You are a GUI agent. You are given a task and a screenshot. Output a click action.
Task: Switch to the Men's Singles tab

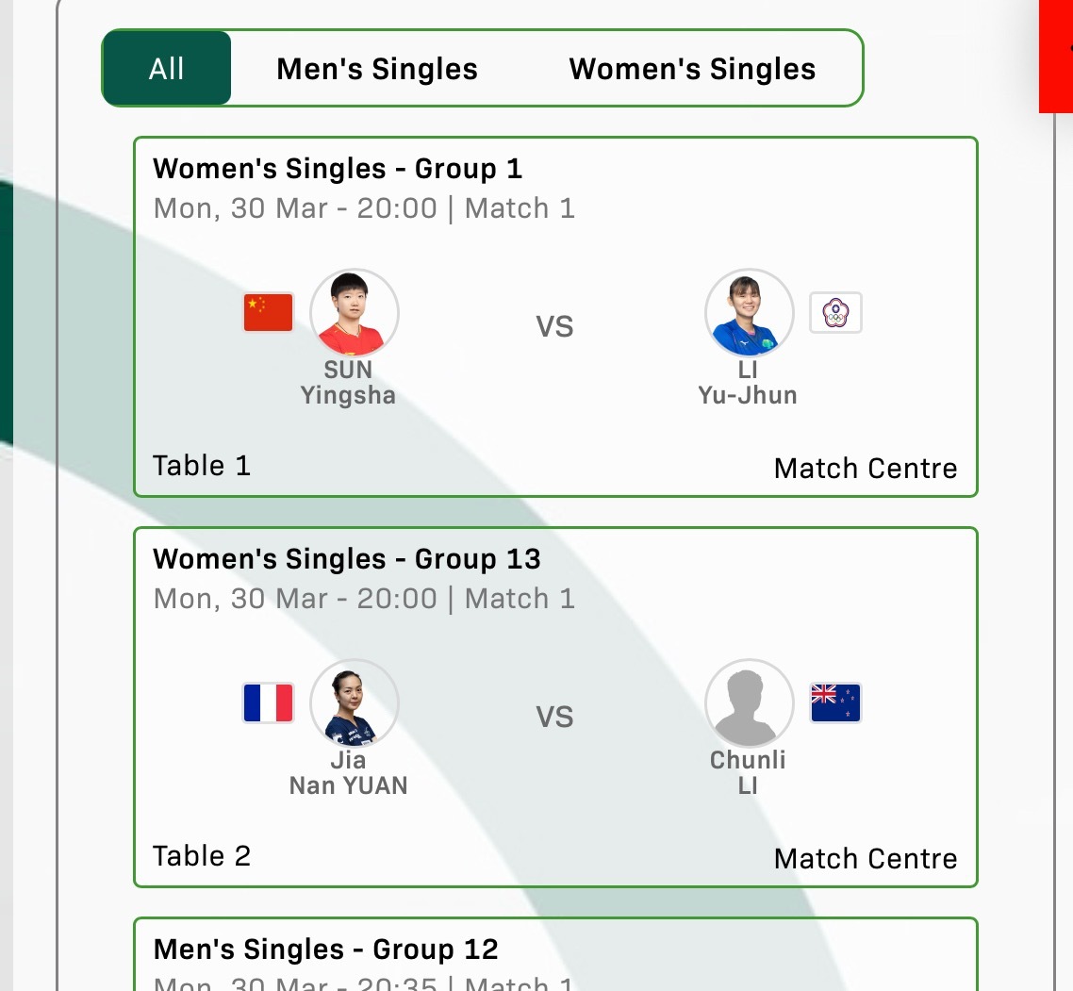377,69
